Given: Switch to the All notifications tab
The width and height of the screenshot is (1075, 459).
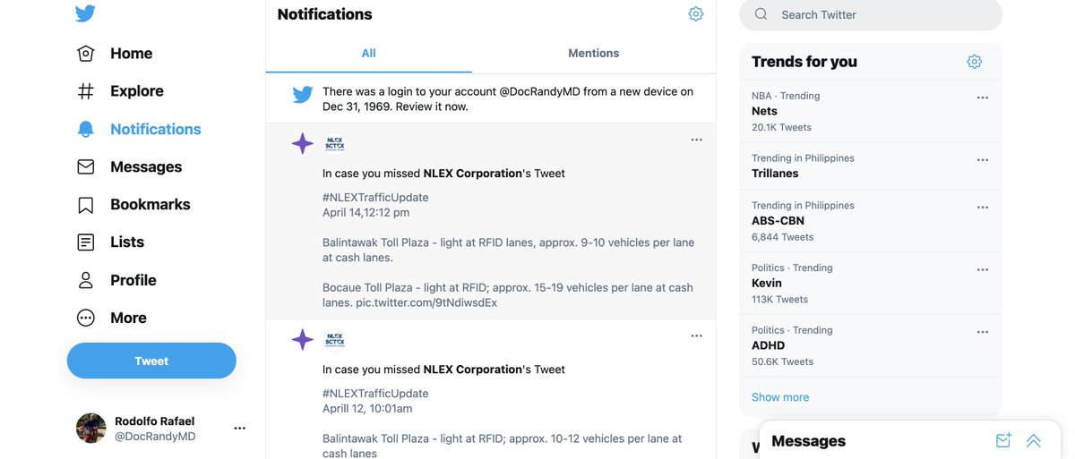Looking at the screenshot, I should tap(368, 54).
